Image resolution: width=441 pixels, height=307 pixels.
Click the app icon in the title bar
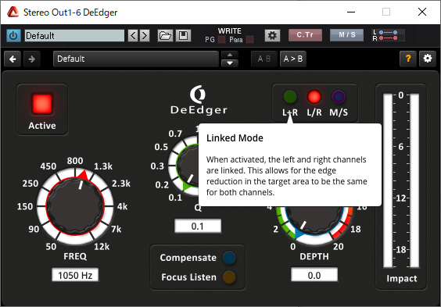[x=13, y=12]
